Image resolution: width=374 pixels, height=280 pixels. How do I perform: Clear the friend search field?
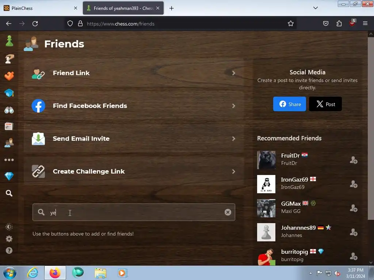[x=228, y=212]
